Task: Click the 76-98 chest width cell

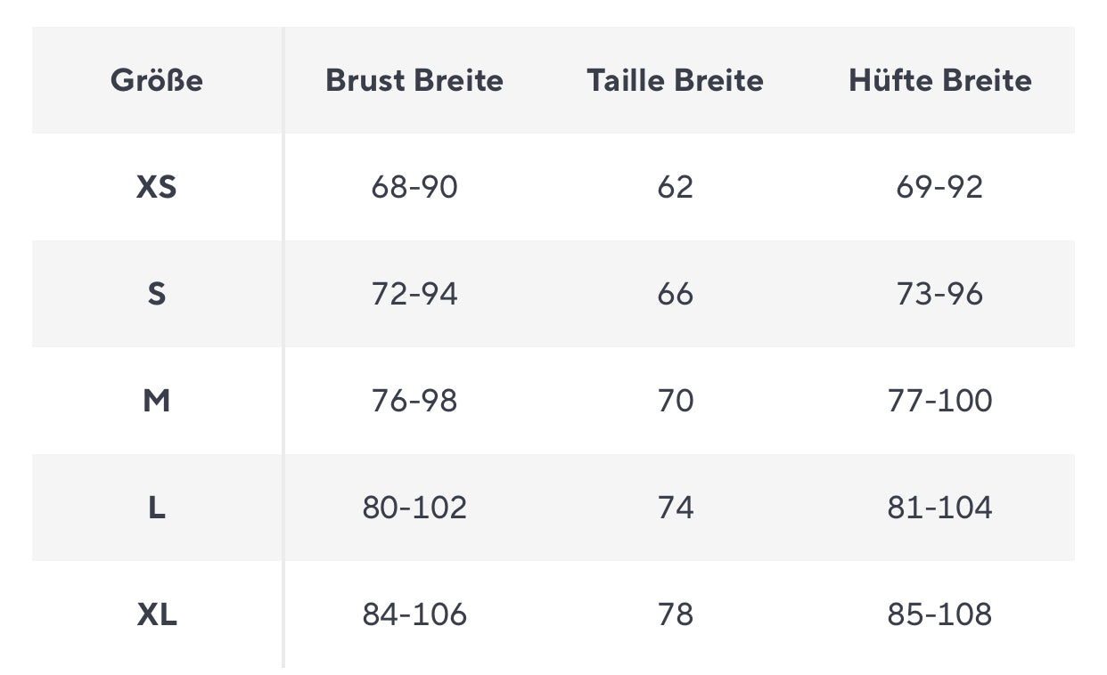Action: click(x=414, y=401)
